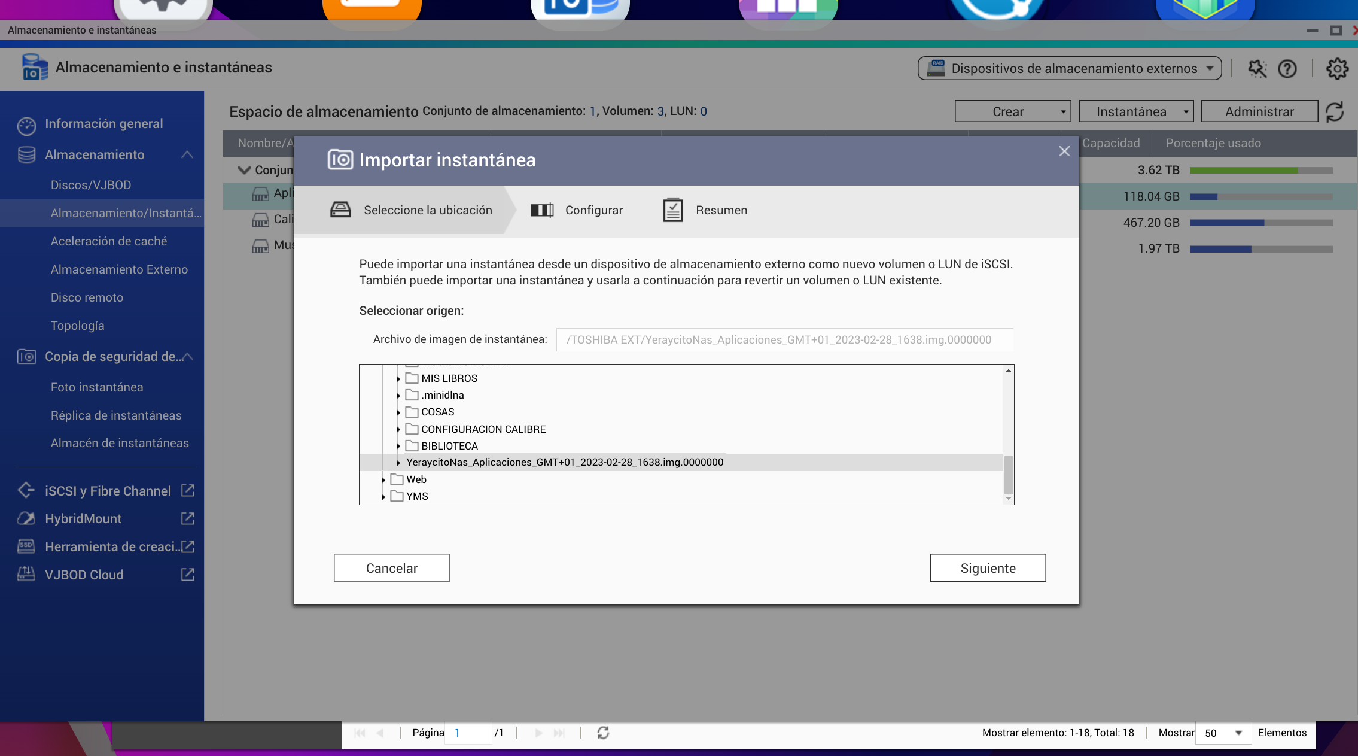Open the Instantánea dropdown button
This screenshot has width=1358, height=756.
[x=1135, y=112]
